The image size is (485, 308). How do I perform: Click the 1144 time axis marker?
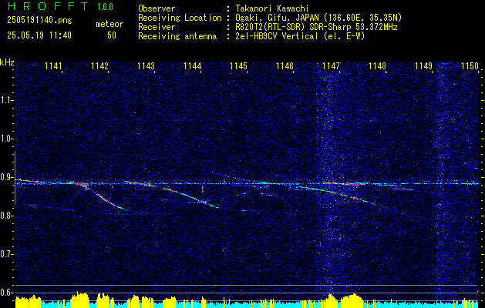193,65
